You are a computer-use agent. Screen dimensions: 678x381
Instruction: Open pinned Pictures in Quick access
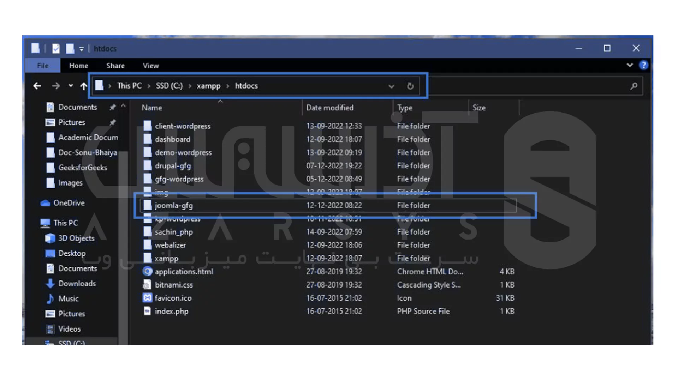click(72, 122)
